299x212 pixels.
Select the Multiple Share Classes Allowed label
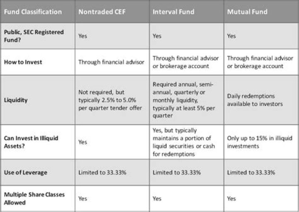coord(34,198)
